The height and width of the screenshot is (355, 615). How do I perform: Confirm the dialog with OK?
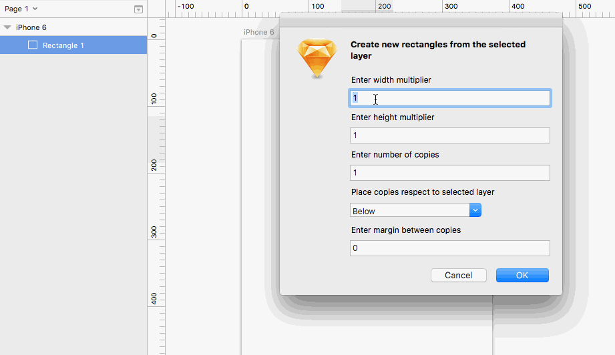[522, 275]
